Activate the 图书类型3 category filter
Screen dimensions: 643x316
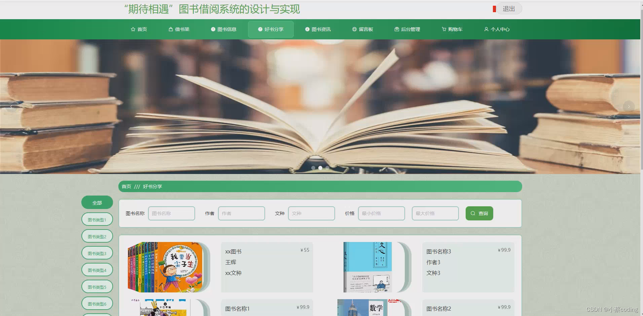97,253
